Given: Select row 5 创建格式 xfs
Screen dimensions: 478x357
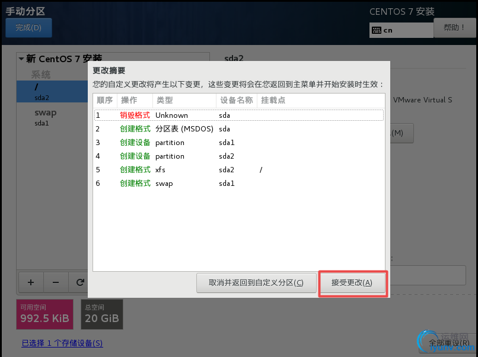Looking at the screenshot, I should point(239,170).
